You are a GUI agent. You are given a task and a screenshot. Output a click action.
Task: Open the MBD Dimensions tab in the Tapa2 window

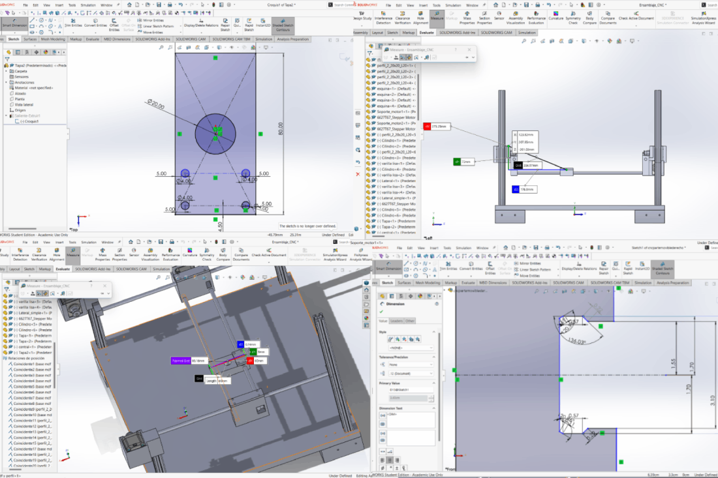coord(117,39)
